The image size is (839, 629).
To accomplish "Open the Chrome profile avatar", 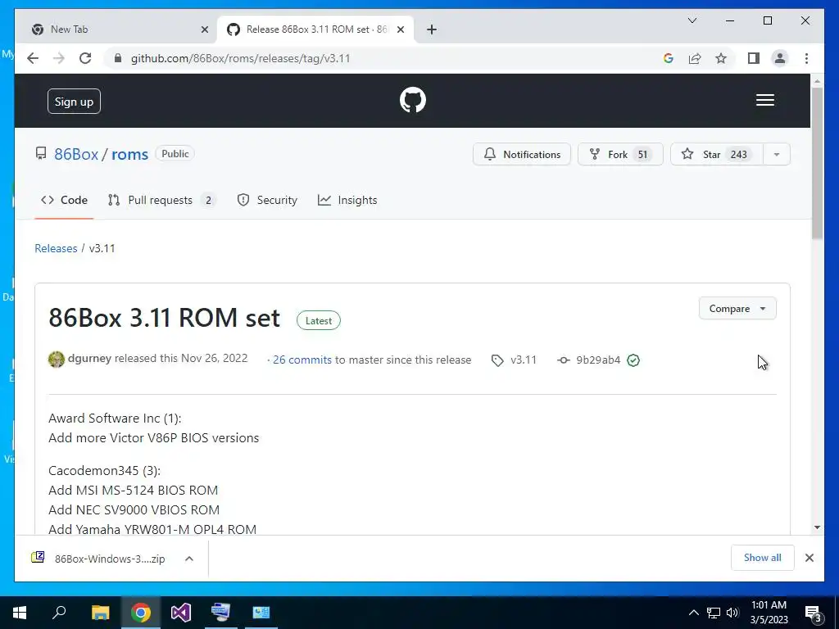I will [780, 58].
